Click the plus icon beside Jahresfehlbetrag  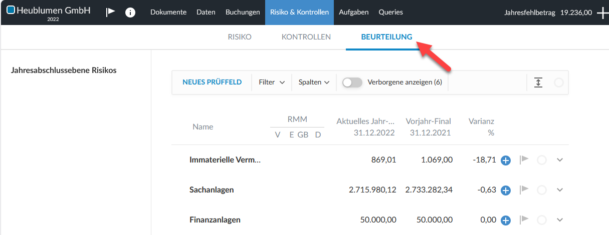point(603,13)
